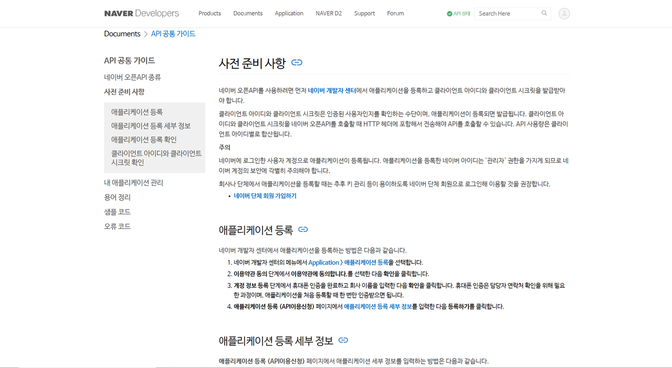Select 샘플 코드 in the sidebar
The image size is (672, 368).
pyautogui.click(x=117, y=212)
